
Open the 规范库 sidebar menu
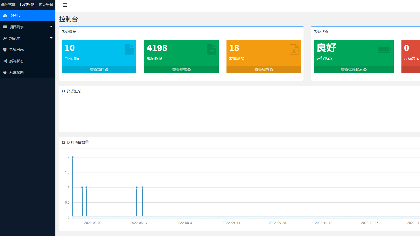(28, 38)
